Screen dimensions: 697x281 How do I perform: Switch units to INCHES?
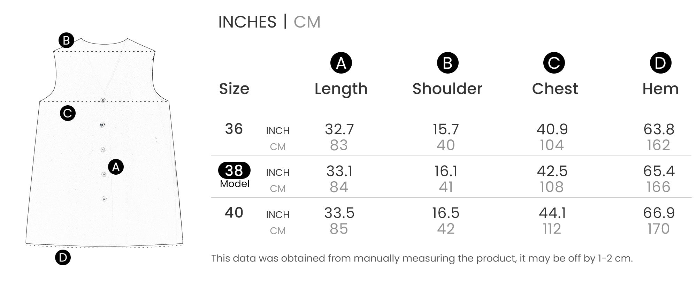pyautogui.click(x=247, y=22)
